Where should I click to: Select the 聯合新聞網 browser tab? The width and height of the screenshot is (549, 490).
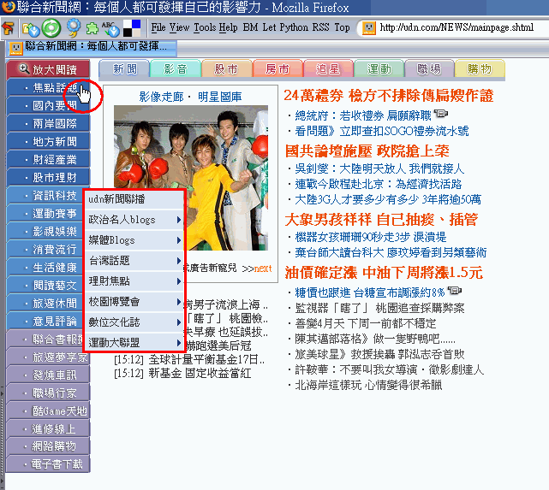click(92, 48)
